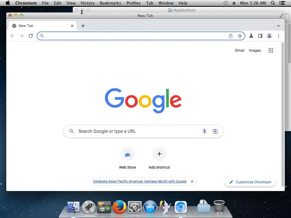The image size is (291, 218).
Task: Open the Web Store shortcut
Action: point(128,158)
